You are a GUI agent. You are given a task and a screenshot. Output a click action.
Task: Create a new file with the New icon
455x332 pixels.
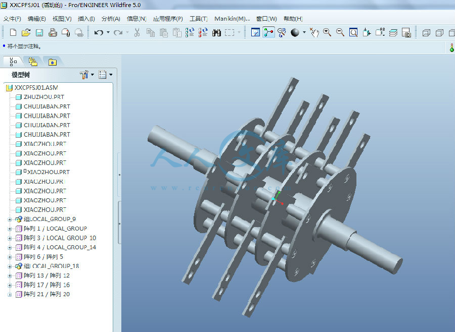[x=13, y=32]
